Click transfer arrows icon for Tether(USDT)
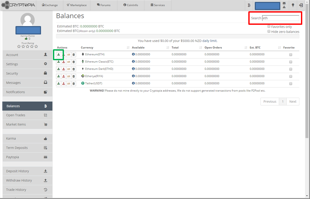 coord(68,84)
